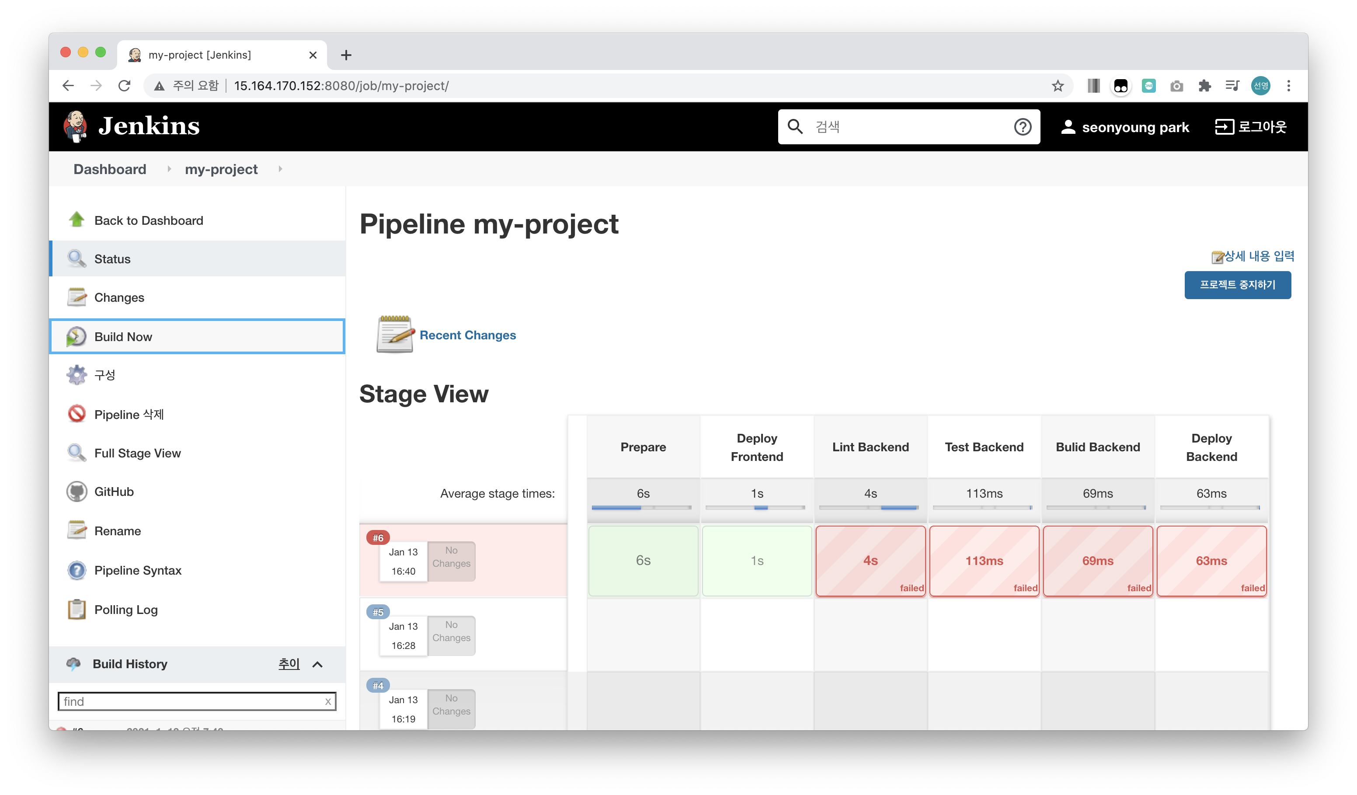Clear the build history find field
This screenshot has height=795, width=1357.
coord(328,701)
